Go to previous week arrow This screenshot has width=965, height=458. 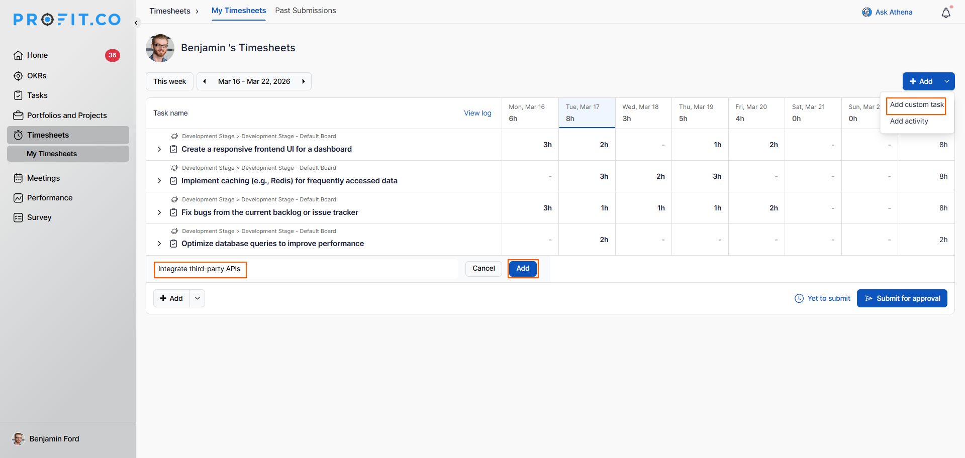(205, 81)
